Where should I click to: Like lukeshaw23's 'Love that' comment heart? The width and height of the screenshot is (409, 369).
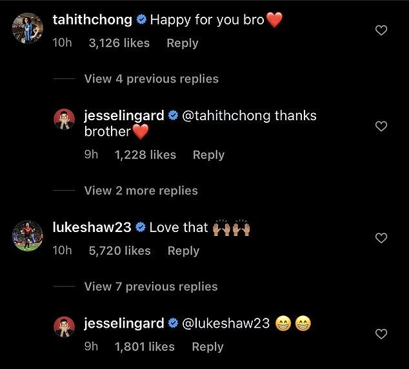tap(381, 238)
